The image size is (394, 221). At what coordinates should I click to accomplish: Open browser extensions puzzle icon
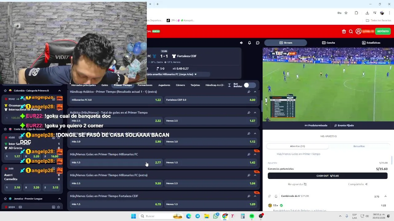coord(356,13)
